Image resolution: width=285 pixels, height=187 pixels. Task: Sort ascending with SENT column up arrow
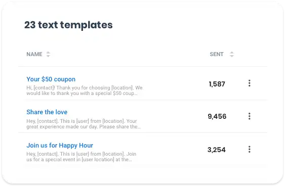pos(231,53)
